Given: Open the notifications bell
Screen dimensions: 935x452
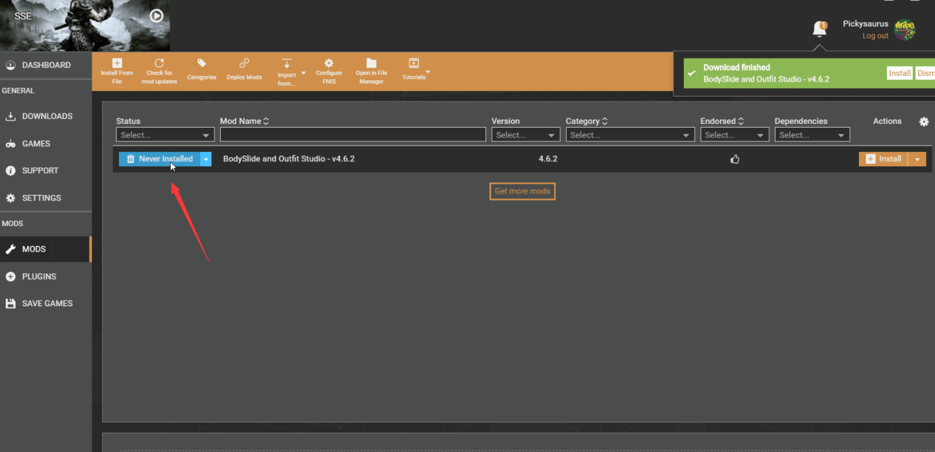Looking at the screenshot, I should 820,29.
